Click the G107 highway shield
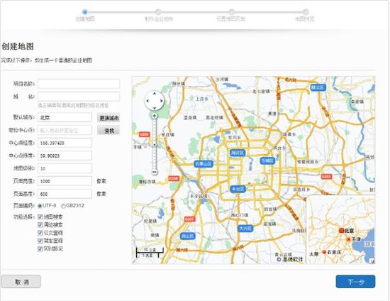Image resolution: width=390 pixels, height=301 pixels. [x=189, y=219]
